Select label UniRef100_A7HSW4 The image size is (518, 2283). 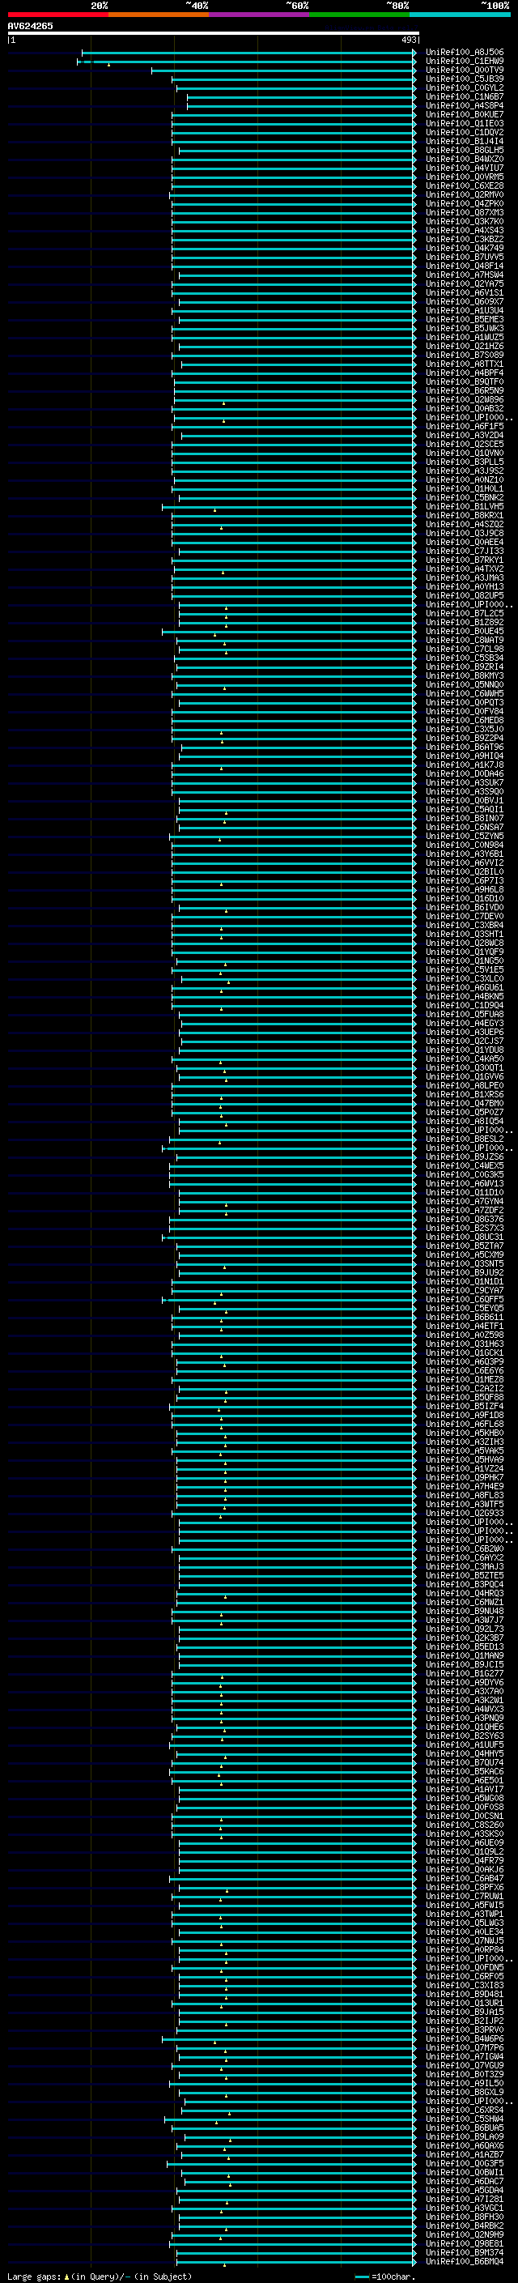[464, 275]
